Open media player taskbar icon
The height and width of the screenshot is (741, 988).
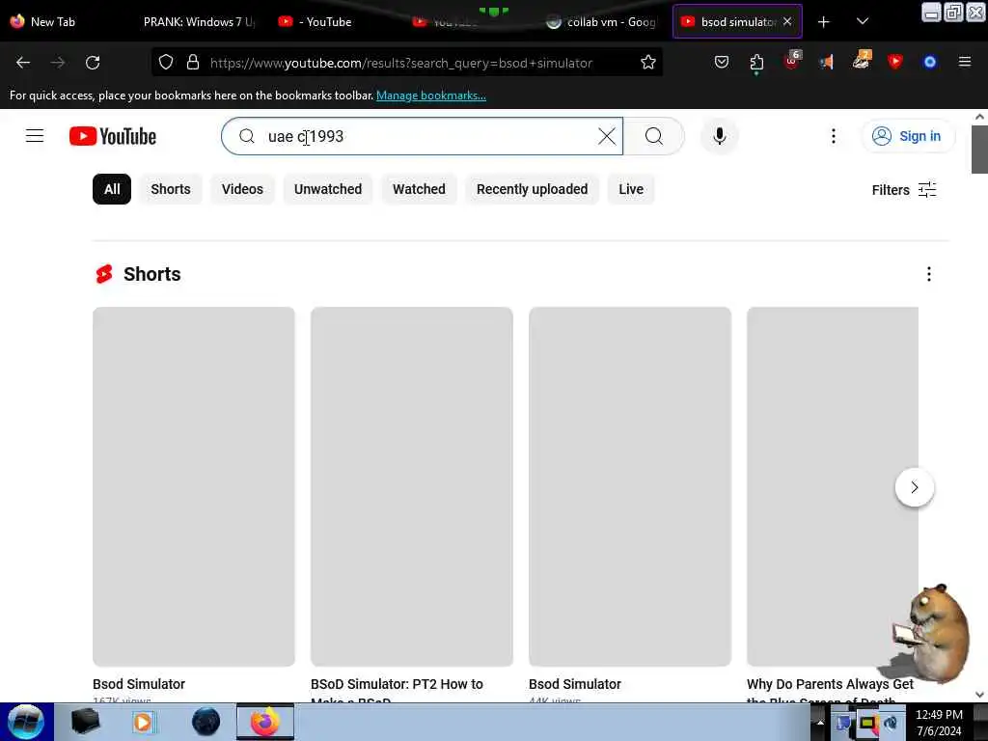click(x=143, y=722)
